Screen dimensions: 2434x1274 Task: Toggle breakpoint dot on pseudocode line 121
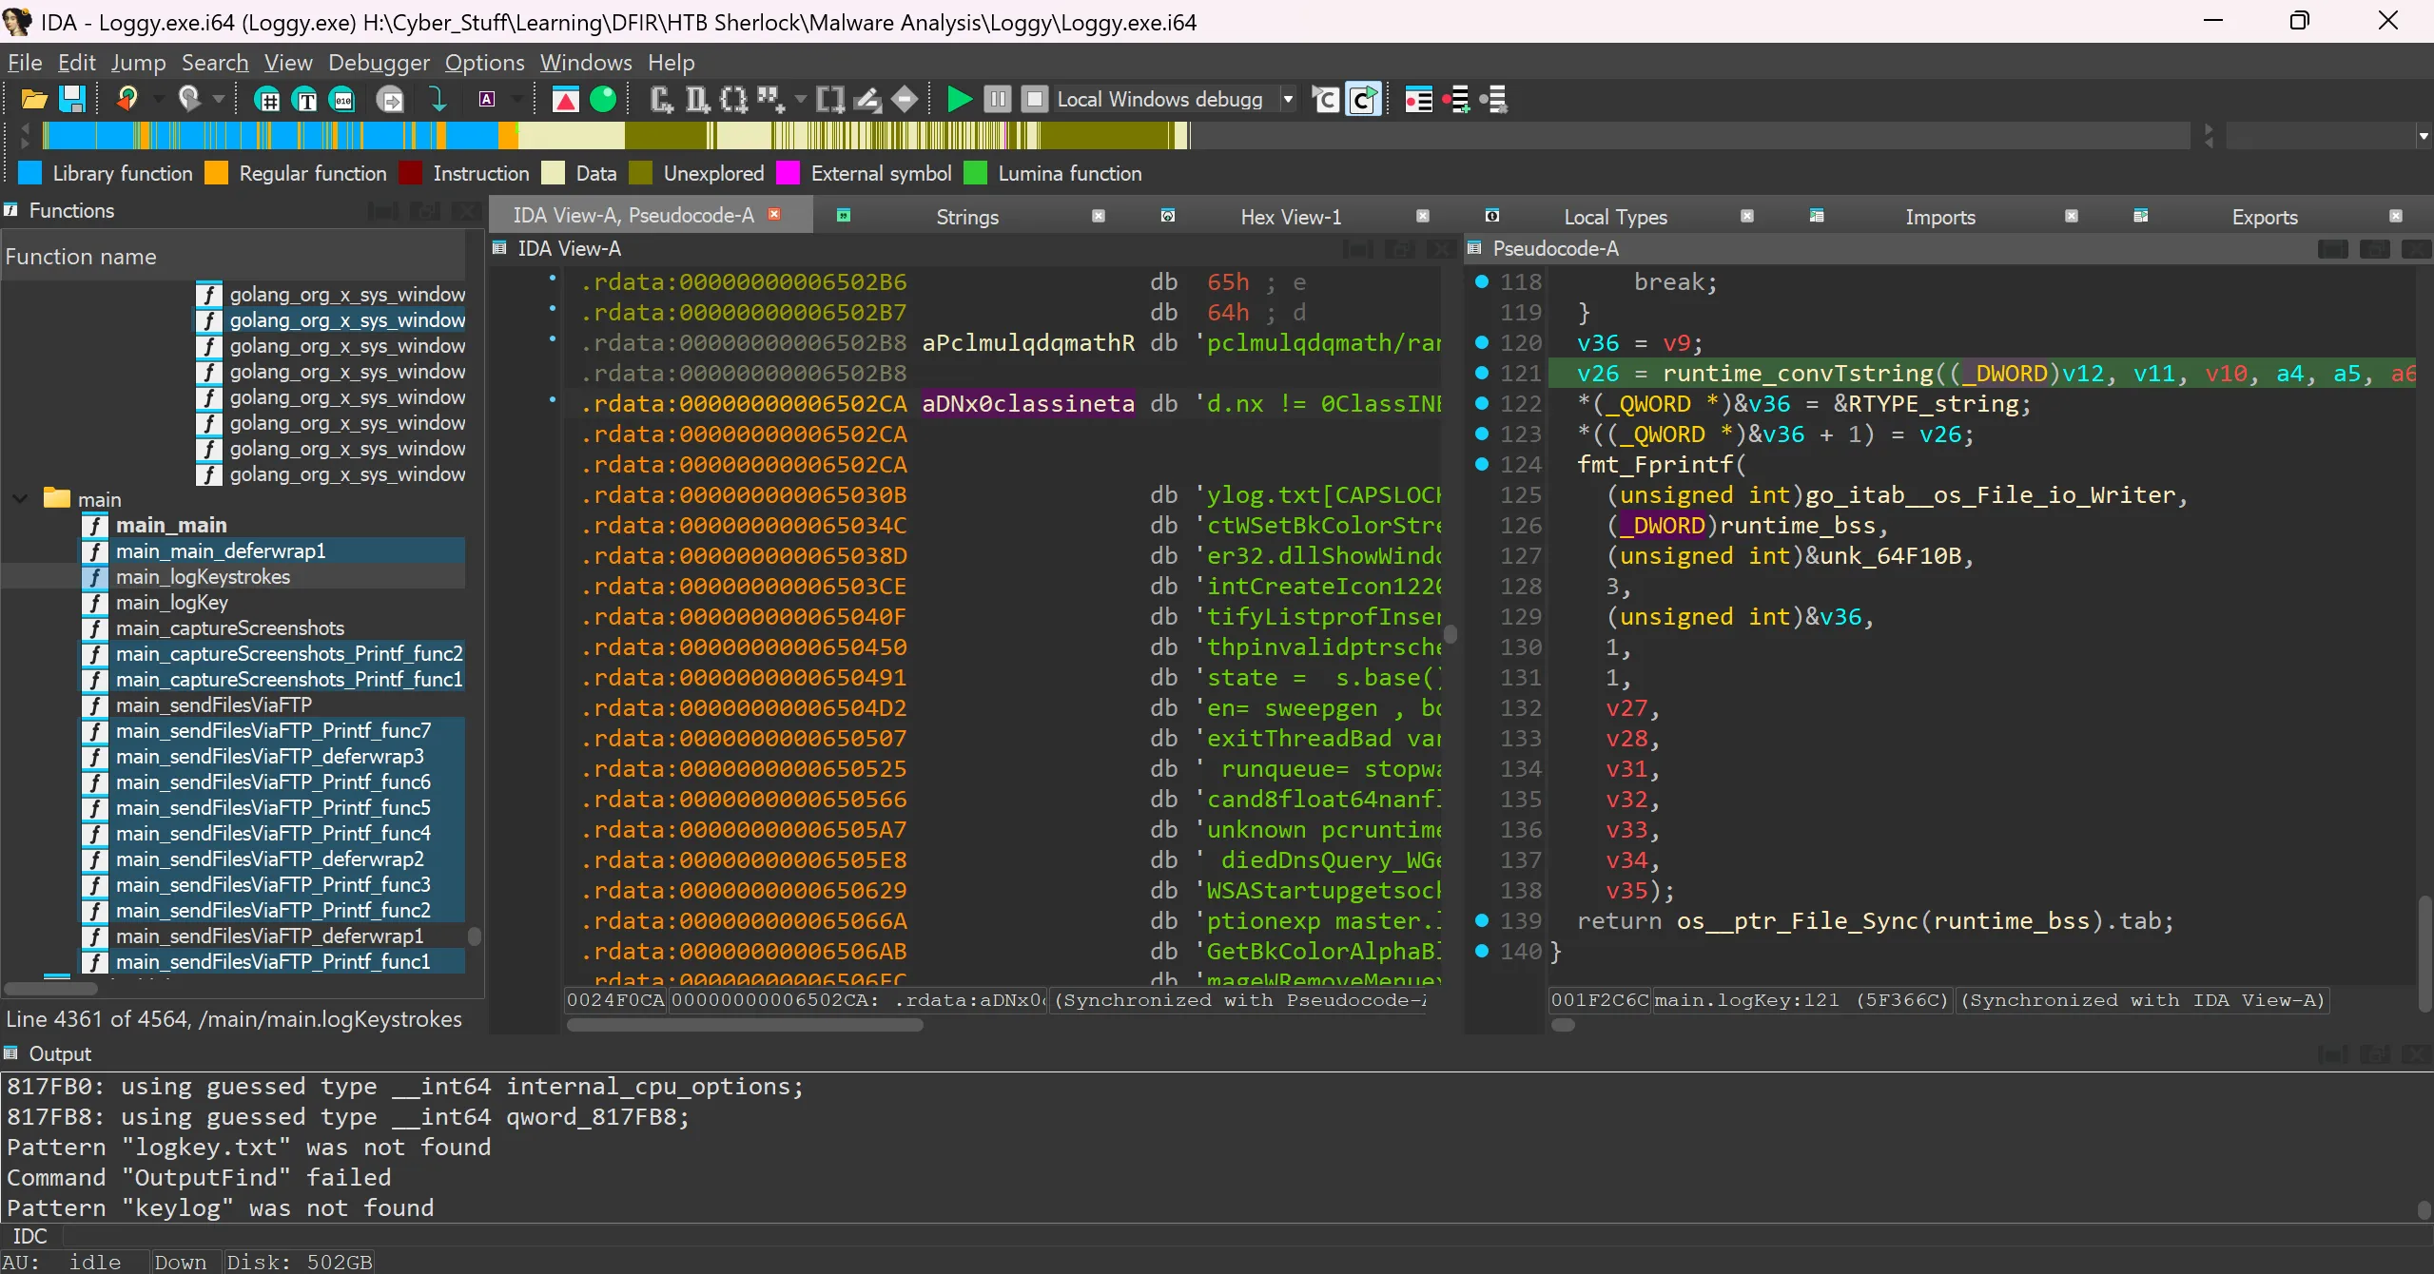tap(1481, 374)
